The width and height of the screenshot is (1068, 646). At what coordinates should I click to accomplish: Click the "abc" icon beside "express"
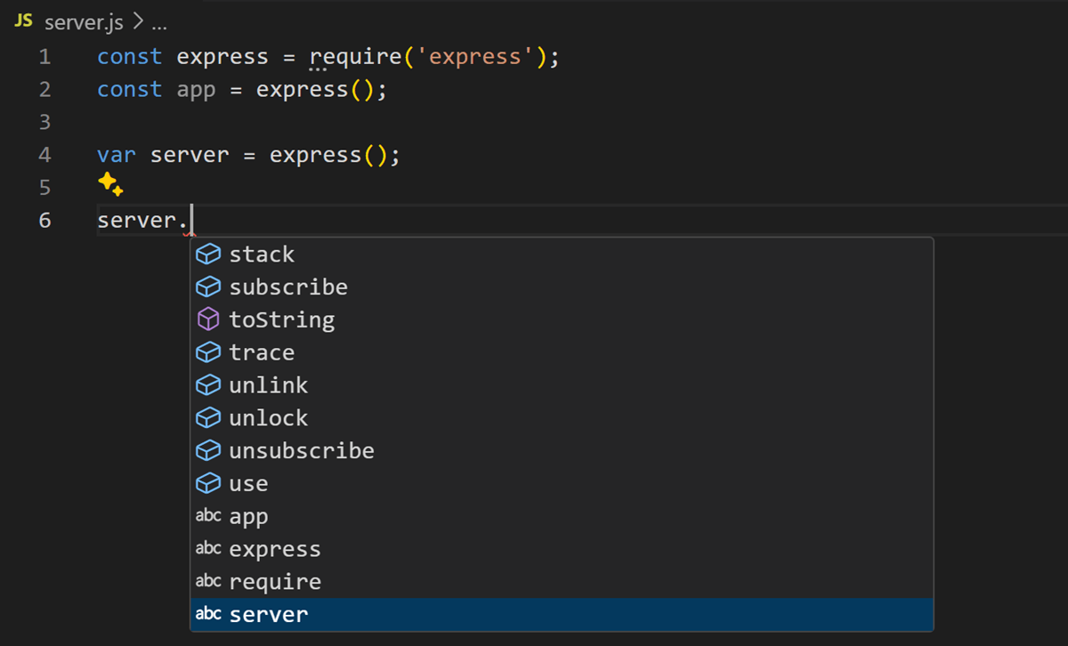(207, 548)
